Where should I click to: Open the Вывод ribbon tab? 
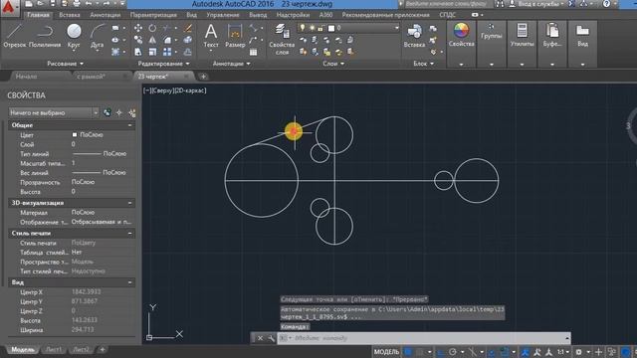click(258, 15)
